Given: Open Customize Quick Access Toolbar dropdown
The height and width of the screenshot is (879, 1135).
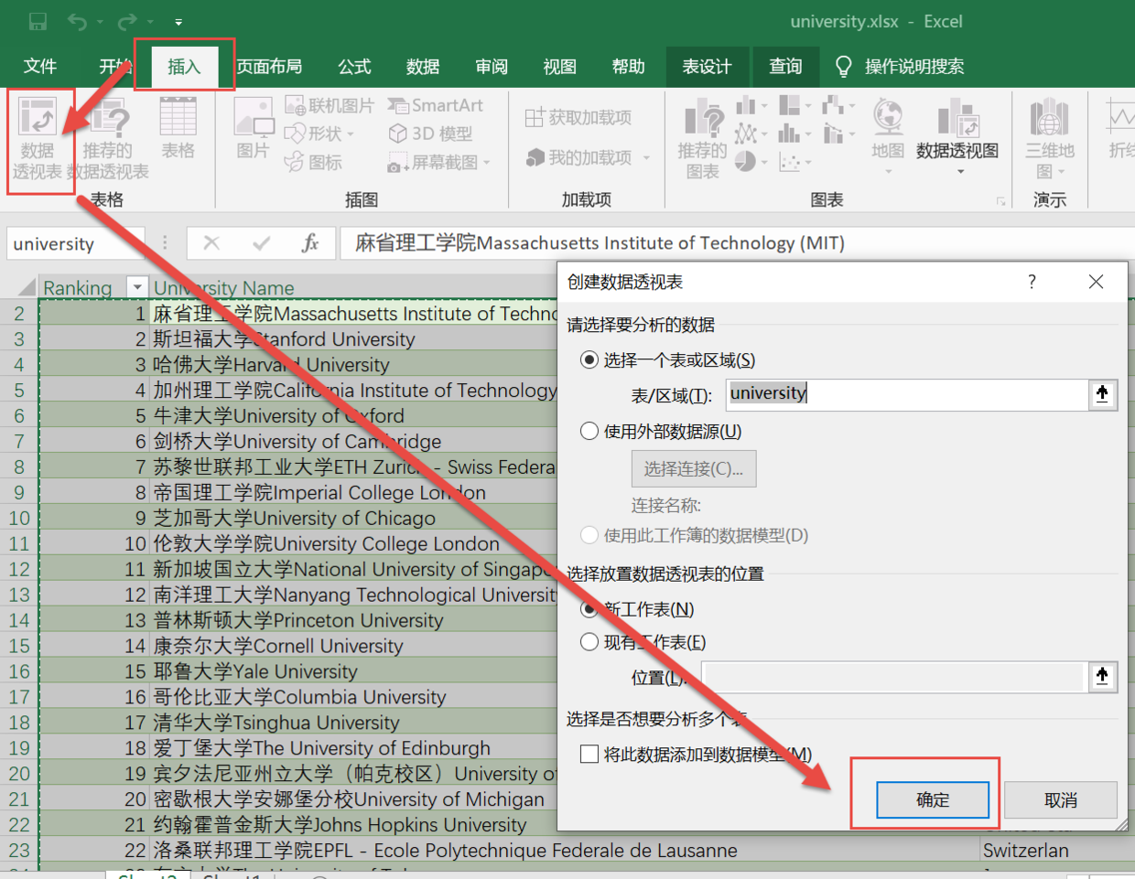Looking at the screenshot, I should 178,22.
